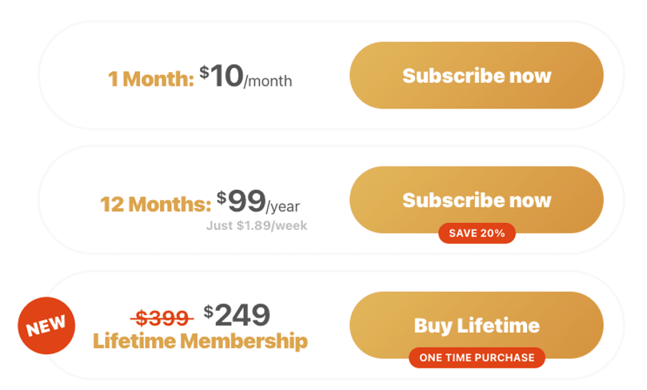Click the dollar sign before 249
The height and width of the screenshot is (390, 647).
(209, 311)
